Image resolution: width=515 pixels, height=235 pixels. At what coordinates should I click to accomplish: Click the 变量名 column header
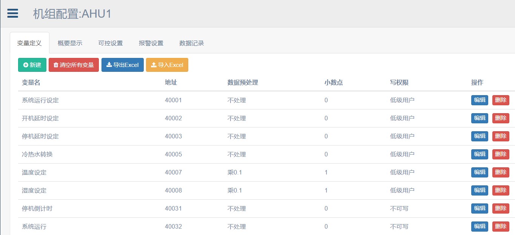31,82
